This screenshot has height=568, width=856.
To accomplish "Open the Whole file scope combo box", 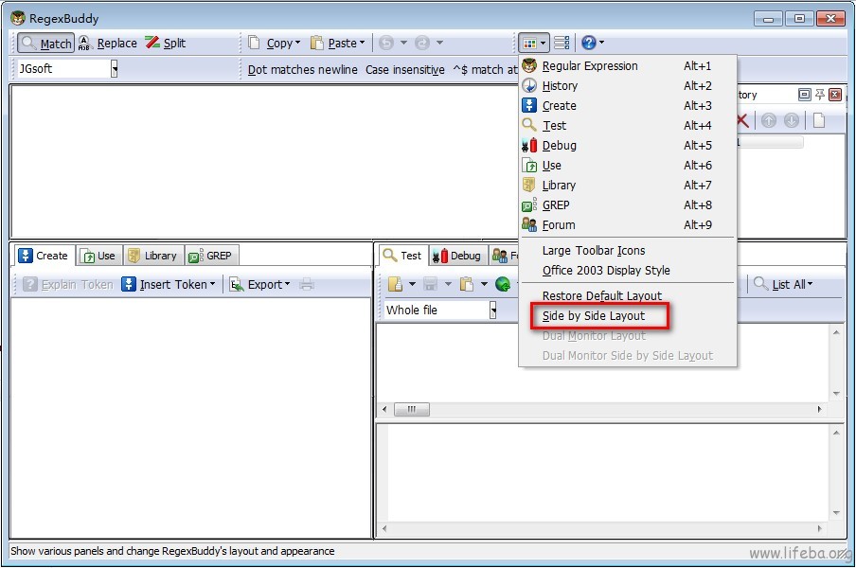I will pos(440,310).
